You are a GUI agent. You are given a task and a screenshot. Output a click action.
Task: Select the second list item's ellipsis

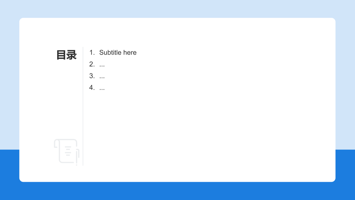[102, 65]
